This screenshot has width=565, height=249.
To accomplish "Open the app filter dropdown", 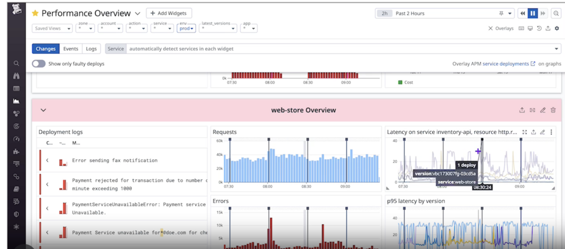I will coord(249,28).
